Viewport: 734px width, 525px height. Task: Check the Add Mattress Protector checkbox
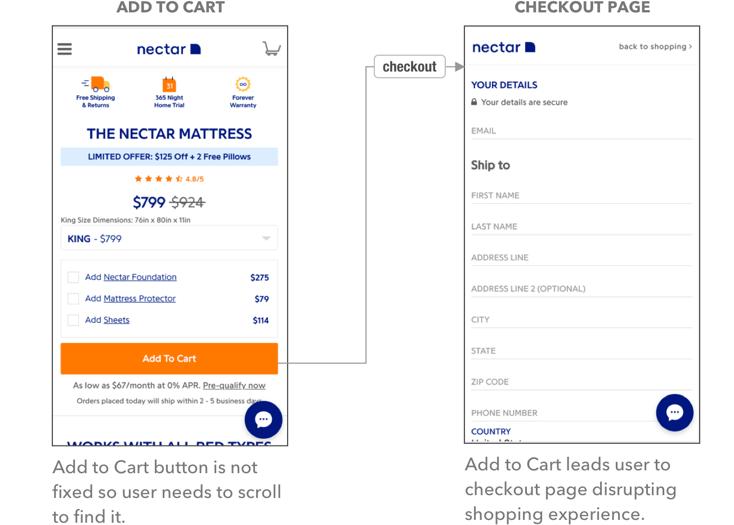coord(73,299)
